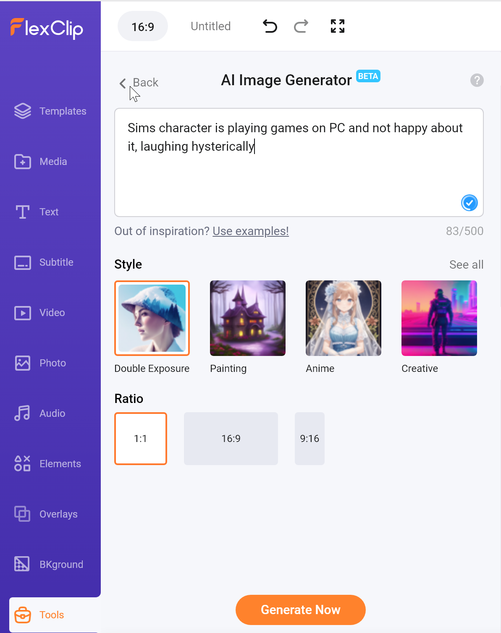Viewport: 501px width, 633px height.
Task: Select the Anime style thumbnail
Action: (x=344, y=318)
